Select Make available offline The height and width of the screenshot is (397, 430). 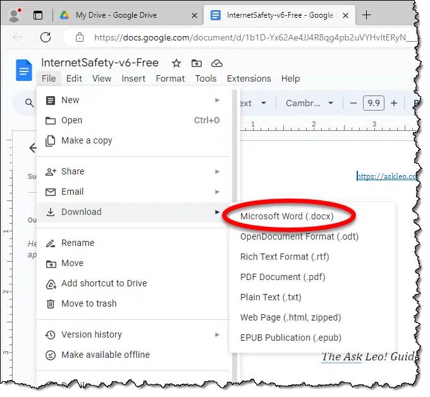point(133,355)
